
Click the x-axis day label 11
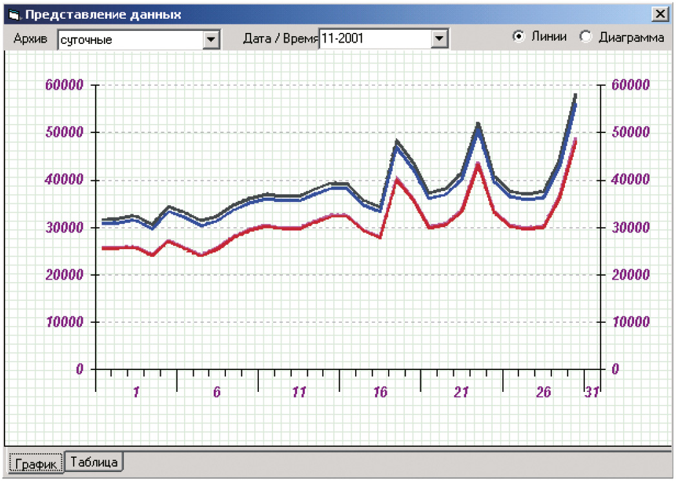pyautogui.click(x=299, y=392)
